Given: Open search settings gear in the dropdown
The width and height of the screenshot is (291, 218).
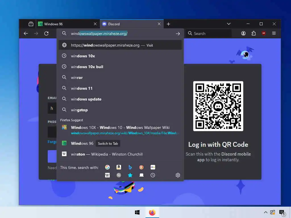Looking at the screenshot, I should click(178, 175).
